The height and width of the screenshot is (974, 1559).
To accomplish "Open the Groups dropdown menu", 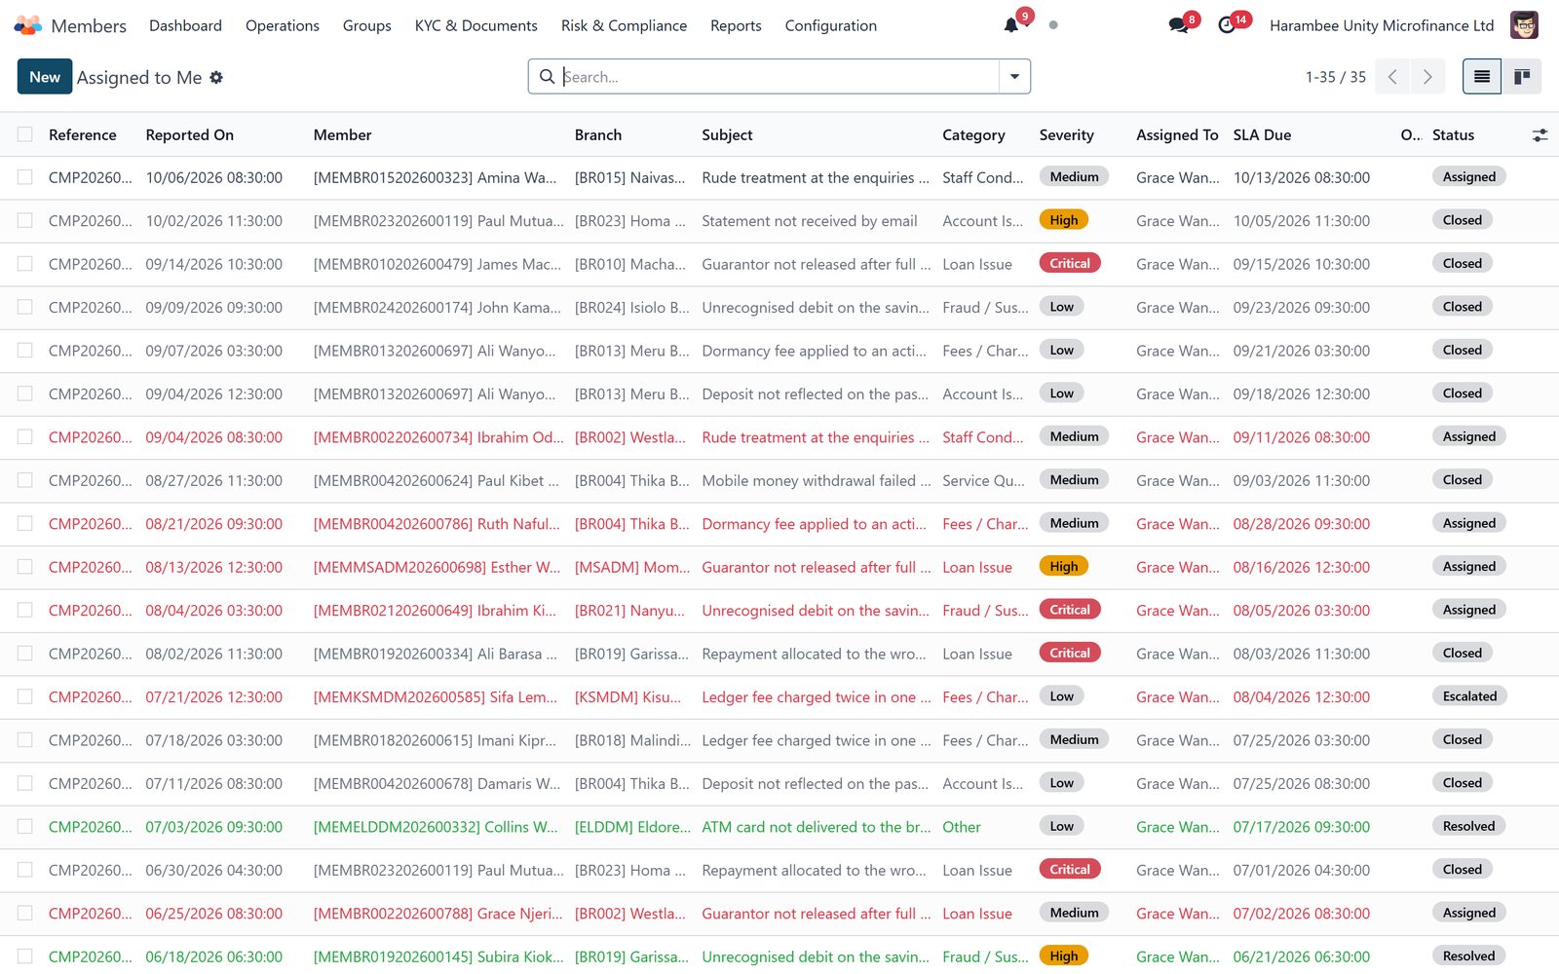I will (x=367, y=25).
